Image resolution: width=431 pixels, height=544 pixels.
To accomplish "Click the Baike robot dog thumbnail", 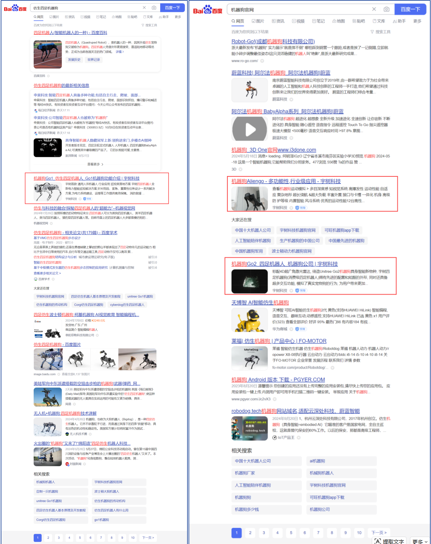I will coord(48,54).
